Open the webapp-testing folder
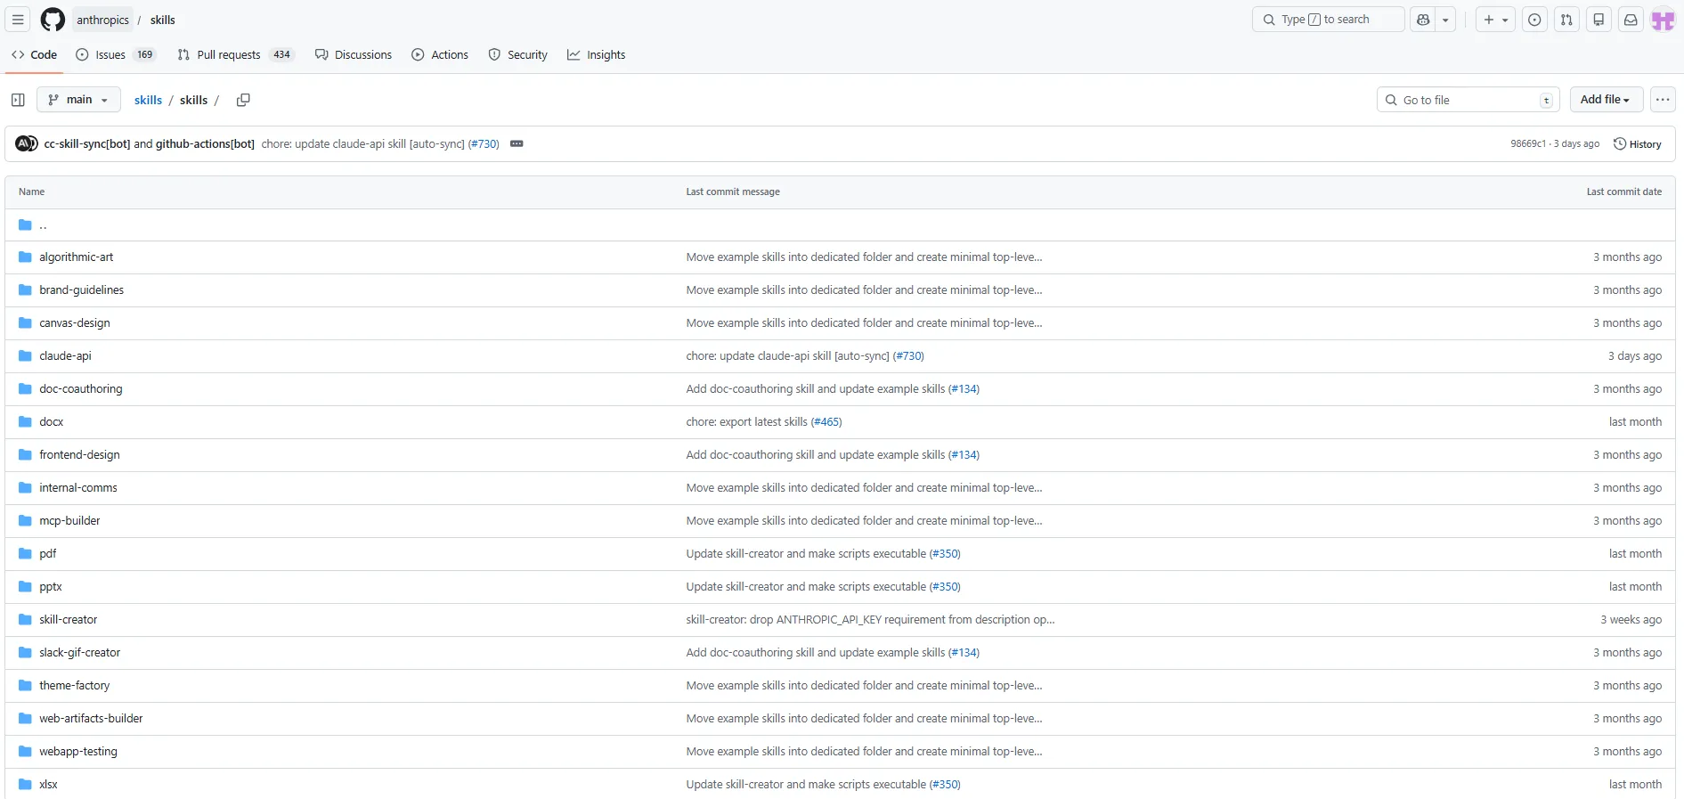1684x799 pixels. click(x=78, y=751)
